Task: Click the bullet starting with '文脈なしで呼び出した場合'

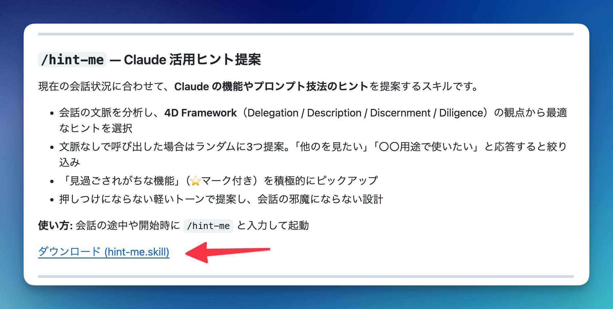Action: 313,154
